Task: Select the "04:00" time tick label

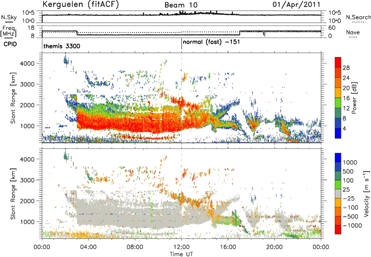Action: (x=88, y=247)
